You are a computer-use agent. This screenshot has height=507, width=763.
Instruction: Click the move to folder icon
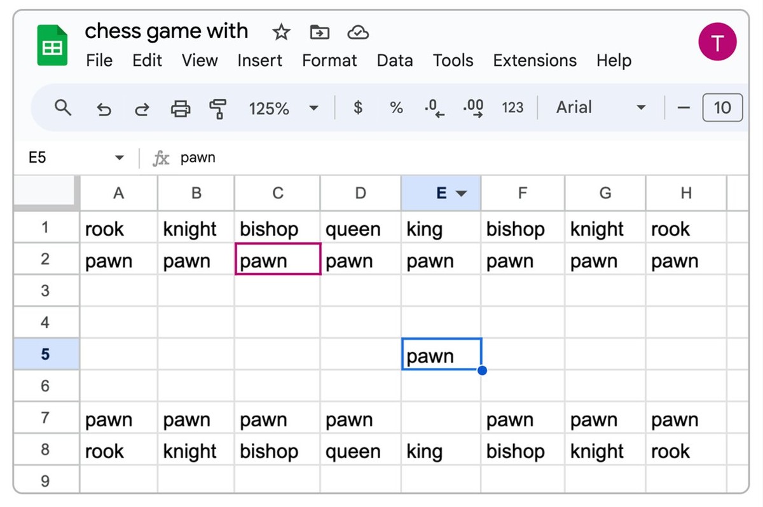pyautogui.click(x=319, y=32)
